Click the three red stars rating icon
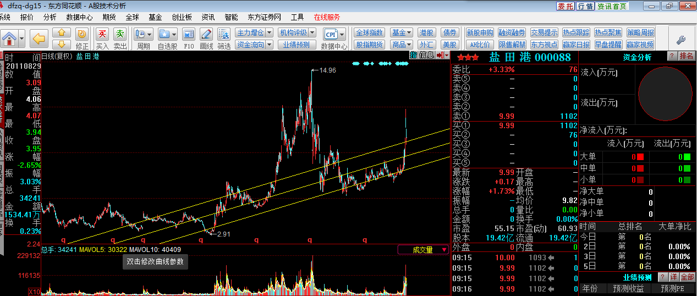Viewport: 697px width, 296px height. [x=468, y=57]
